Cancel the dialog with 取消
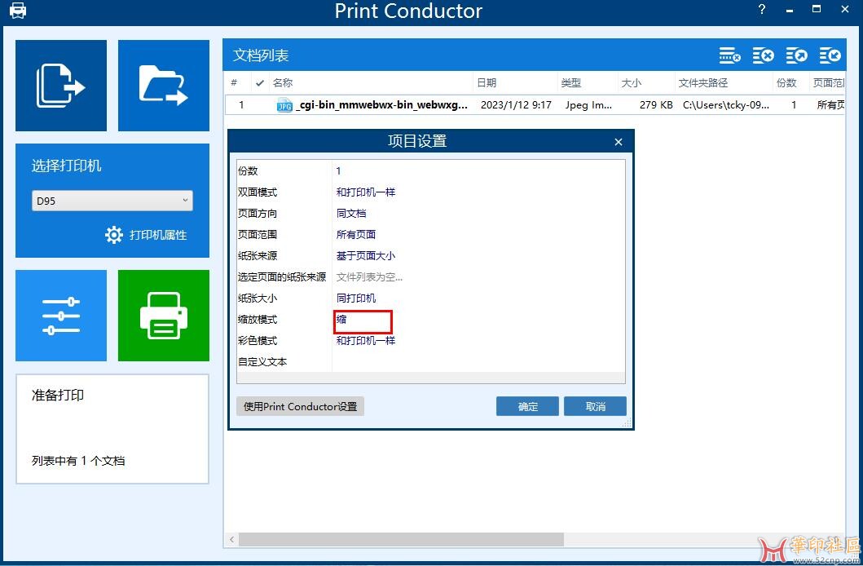863x566 pixels. coord(595,406)
